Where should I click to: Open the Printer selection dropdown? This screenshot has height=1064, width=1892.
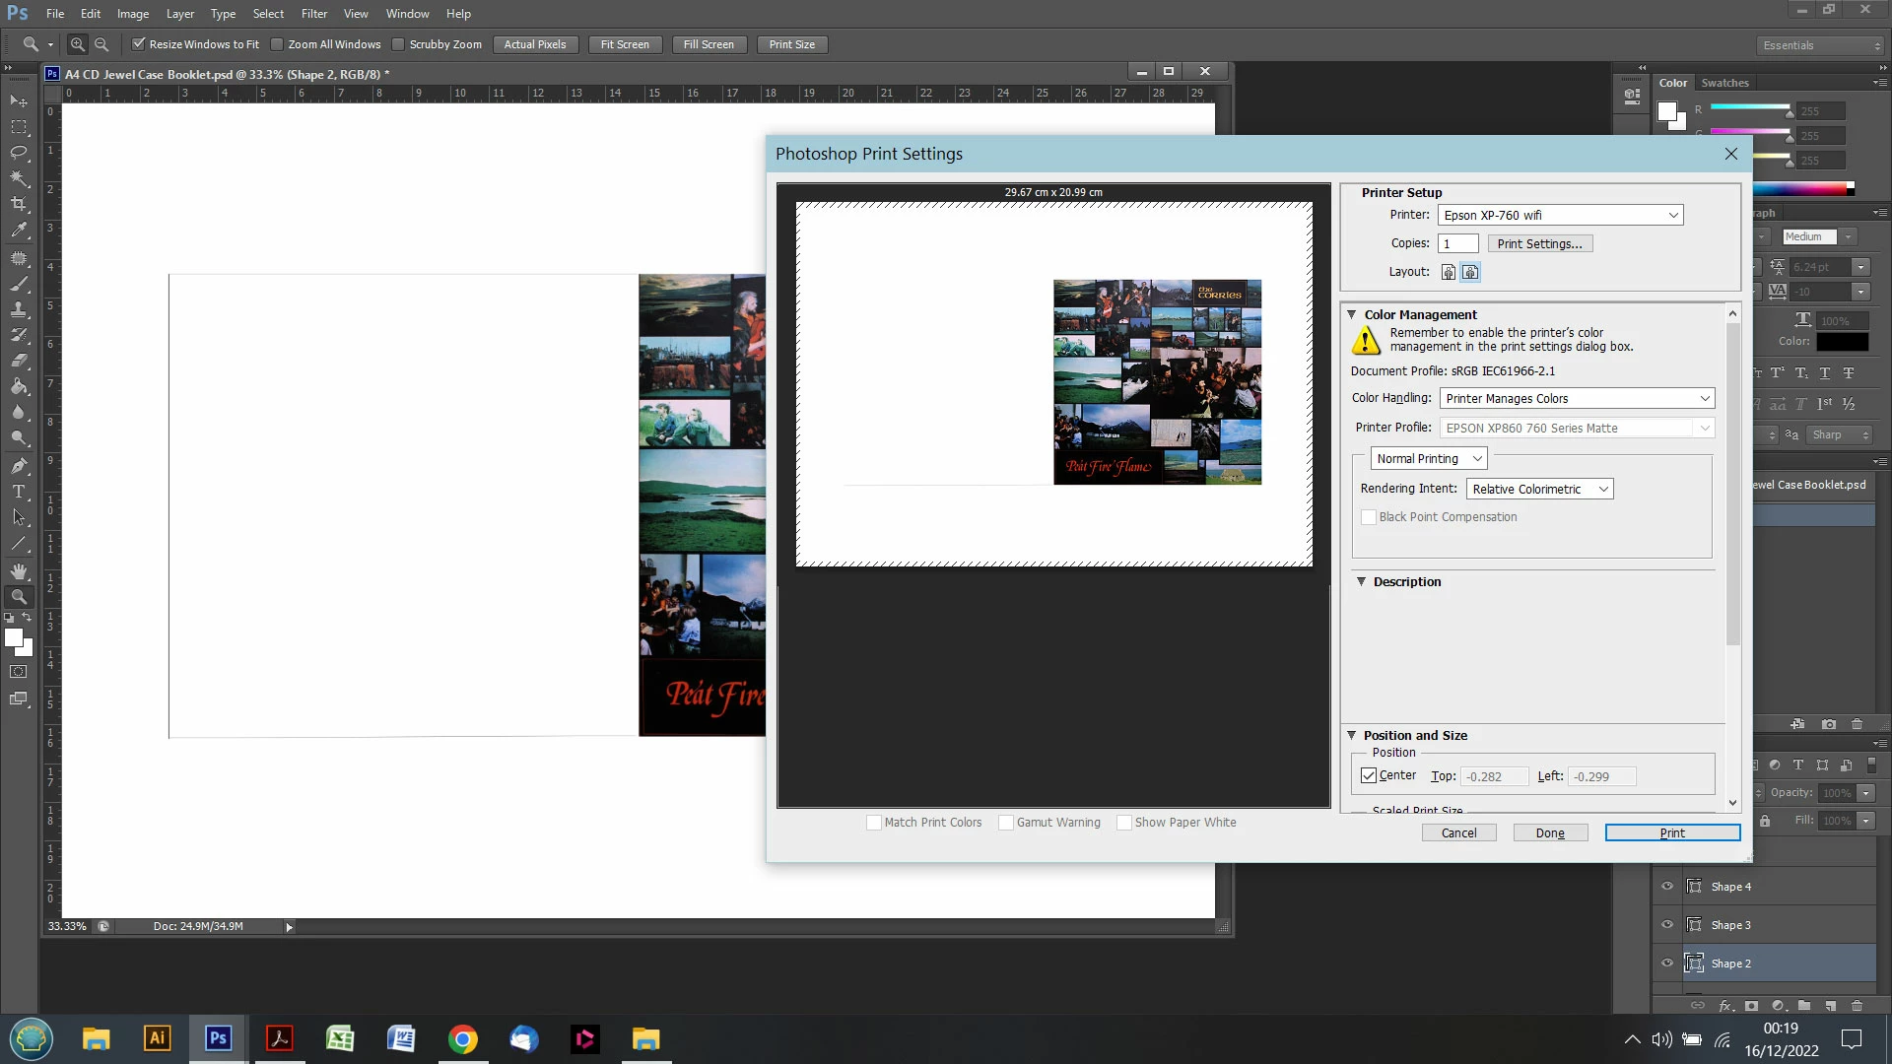[1560, 215]
